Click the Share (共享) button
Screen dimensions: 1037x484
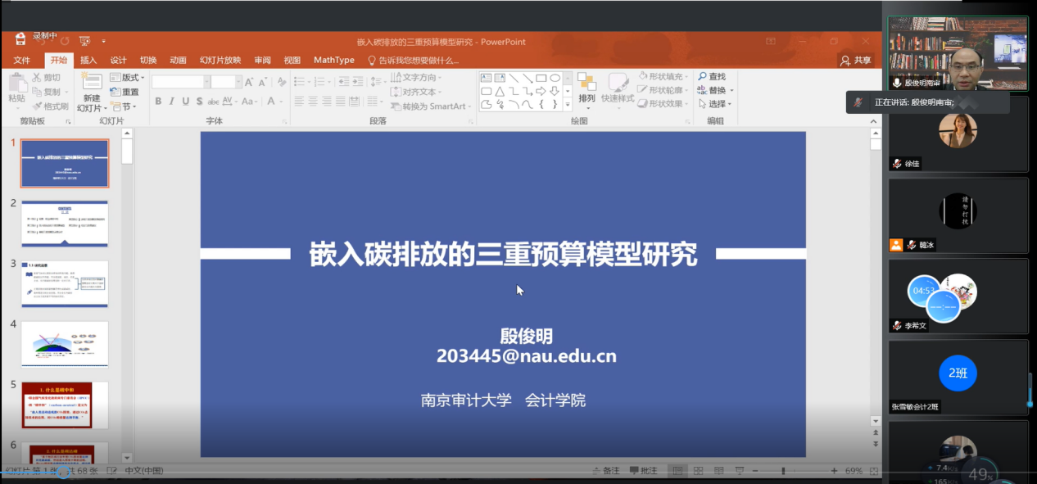(x=855, y=60)
